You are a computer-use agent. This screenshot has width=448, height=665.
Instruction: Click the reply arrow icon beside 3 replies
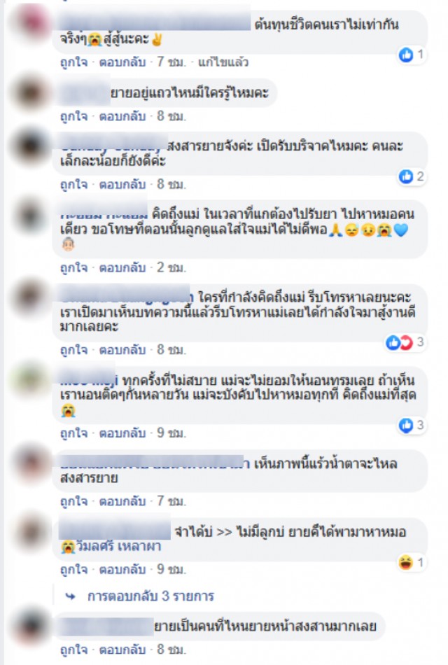coord(71,596)
